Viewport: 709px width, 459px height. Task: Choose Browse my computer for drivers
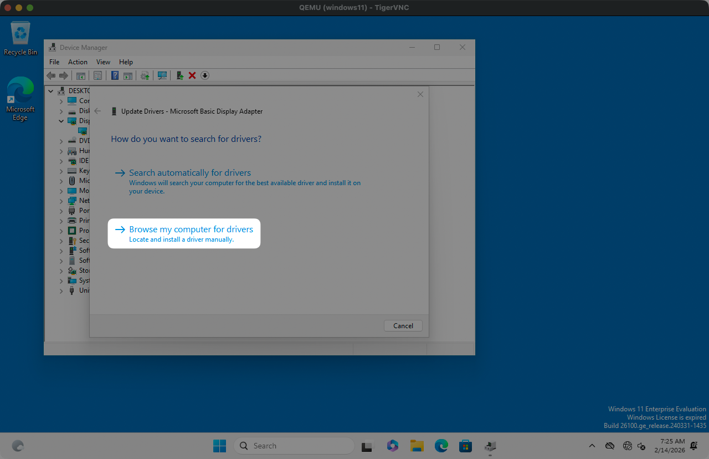[191, 229]
